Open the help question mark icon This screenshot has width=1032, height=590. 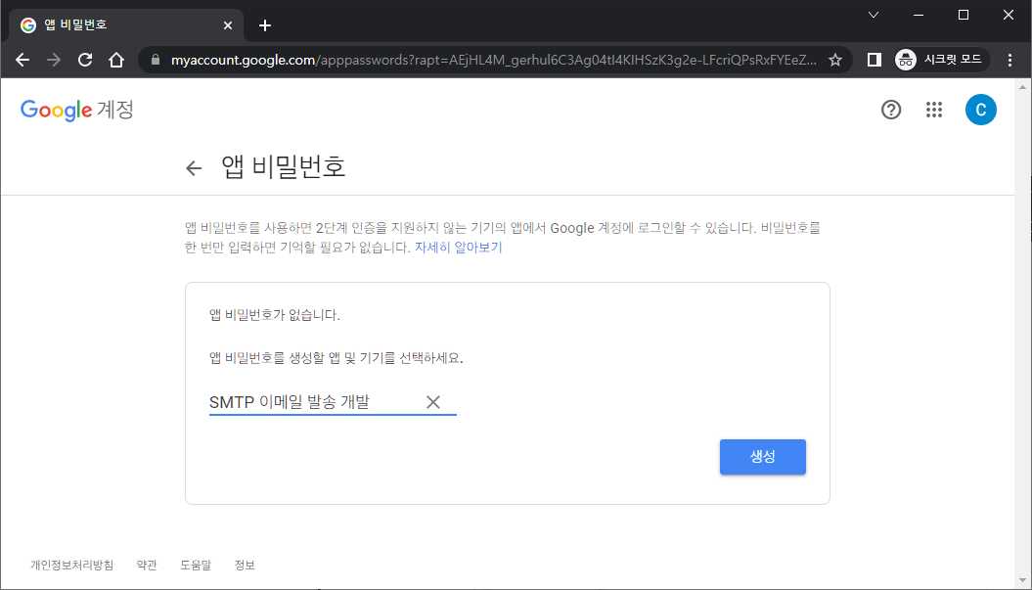tap(891, 110)
